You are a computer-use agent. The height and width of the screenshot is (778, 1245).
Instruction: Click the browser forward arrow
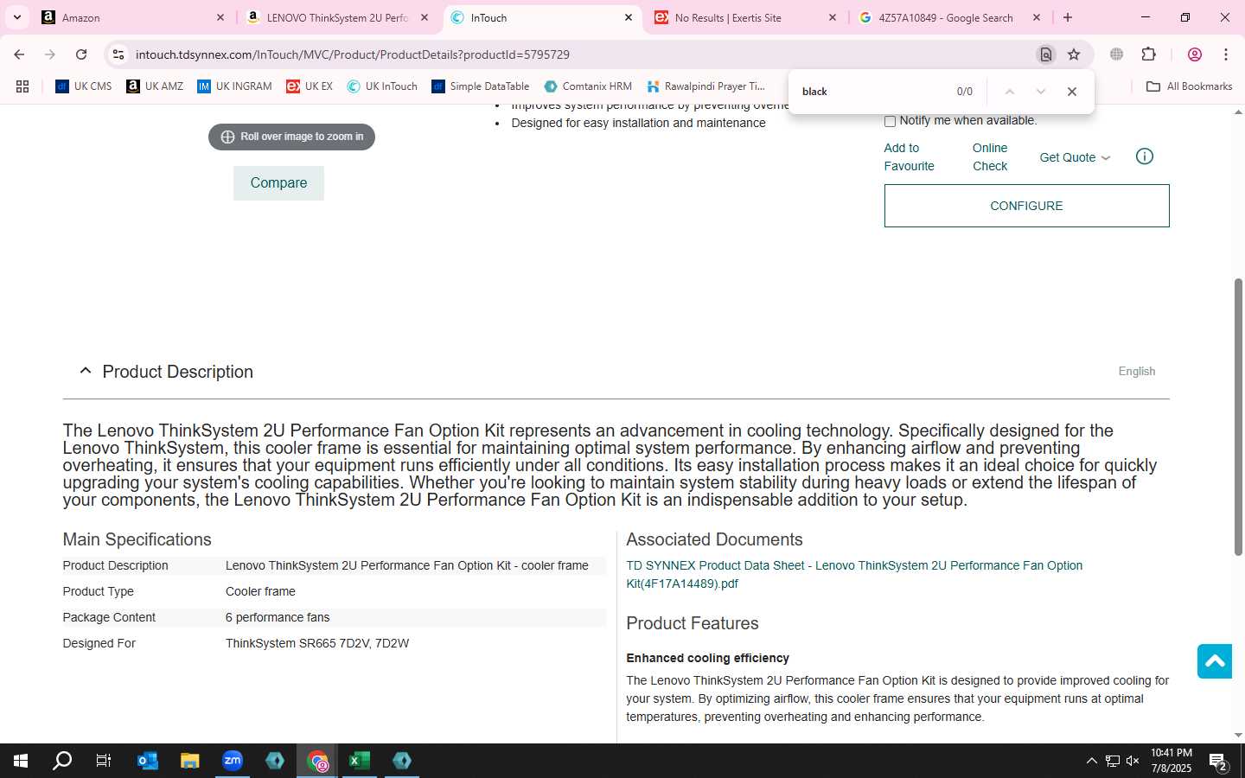(x=50, y=54)
